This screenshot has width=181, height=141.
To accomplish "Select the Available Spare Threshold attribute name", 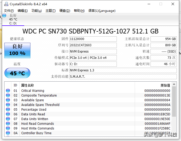I will [40, 105].
